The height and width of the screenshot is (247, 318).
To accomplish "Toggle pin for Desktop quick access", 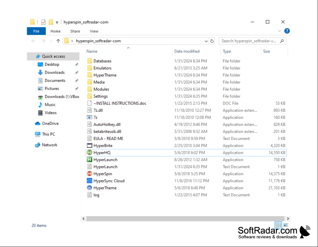I will (76, 65).
